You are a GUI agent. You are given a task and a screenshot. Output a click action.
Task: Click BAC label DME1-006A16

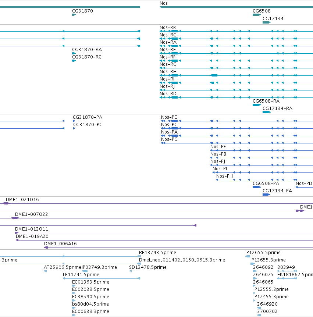coord(60,243)
